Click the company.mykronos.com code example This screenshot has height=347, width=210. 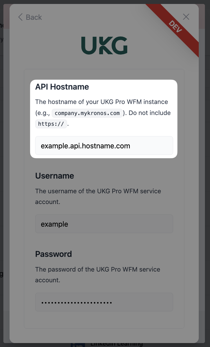[87, 113]
